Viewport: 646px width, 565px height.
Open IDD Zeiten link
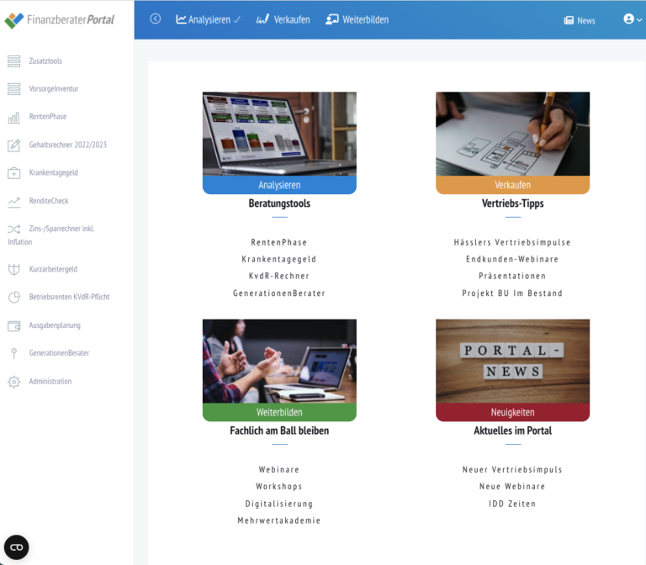[x=512, y=504]
